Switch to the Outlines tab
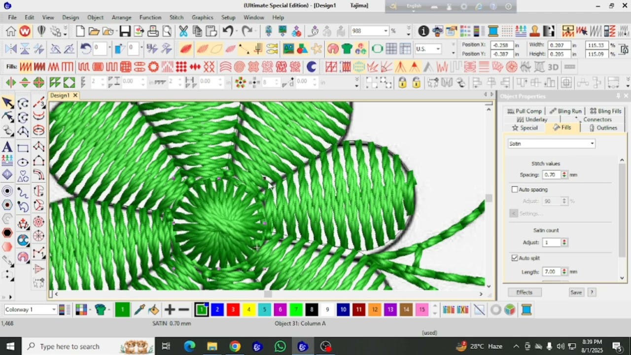The image size is (631, 355). [603, 128]
